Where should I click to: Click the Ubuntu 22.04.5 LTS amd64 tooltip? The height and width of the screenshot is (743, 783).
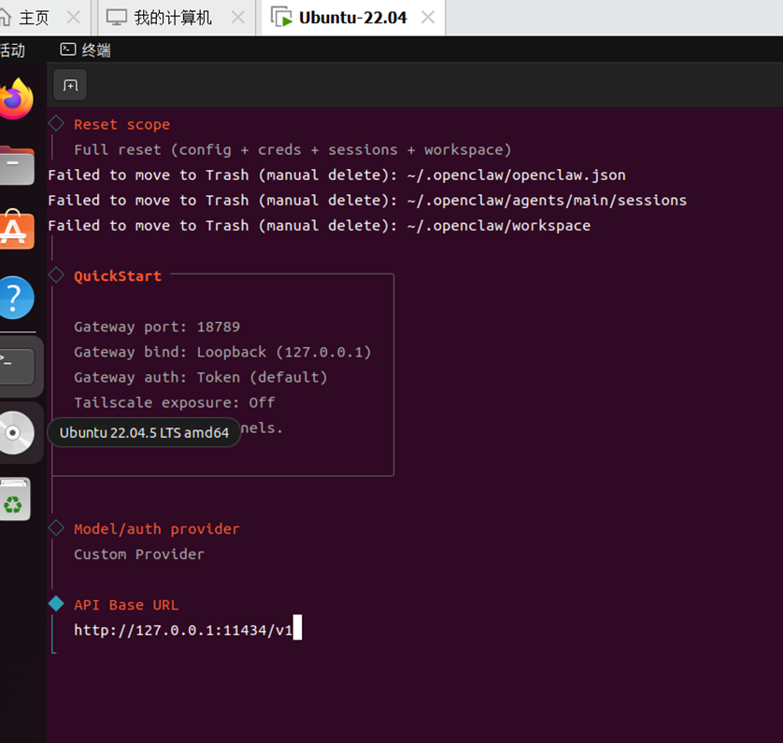[144, 432]
